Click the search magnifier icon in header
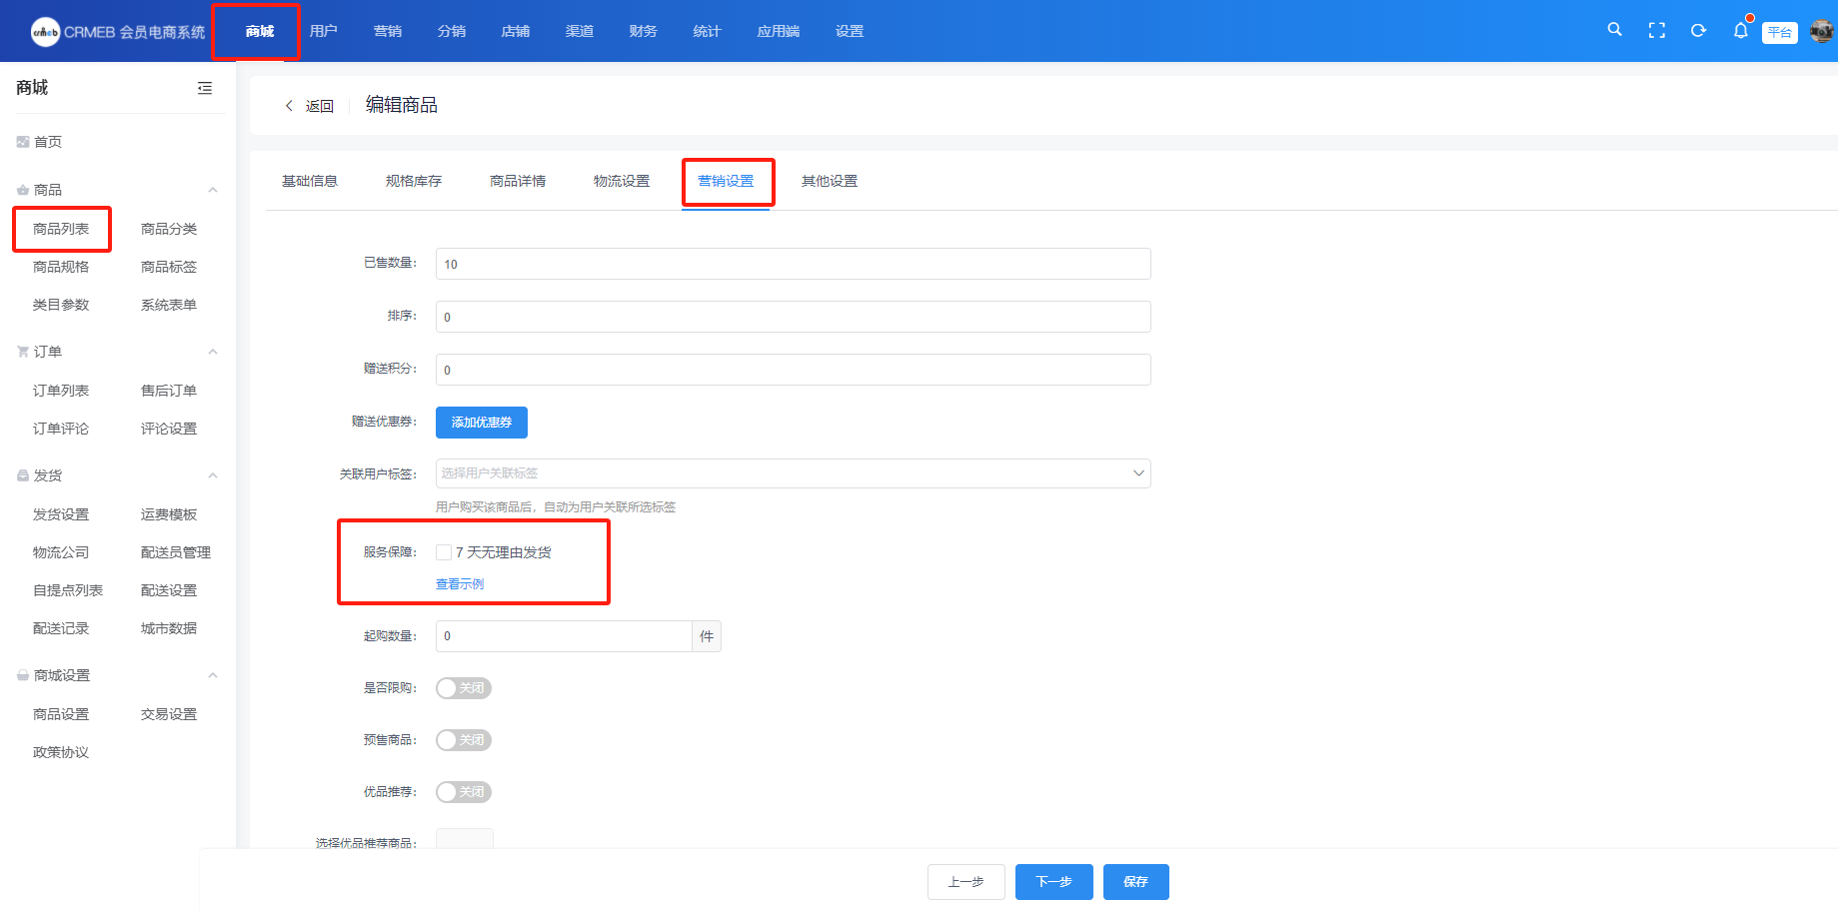1838x911 pixels. (1614, 30)
